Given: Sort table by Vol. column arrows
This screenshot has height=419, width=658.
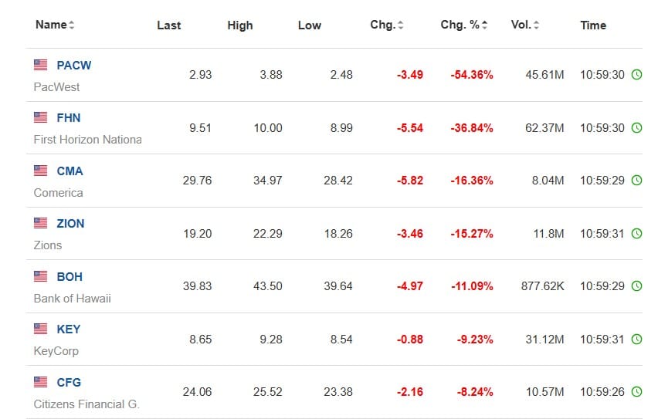Looking at the screenshot, I should pyautogui.click(x=536, y=25).
